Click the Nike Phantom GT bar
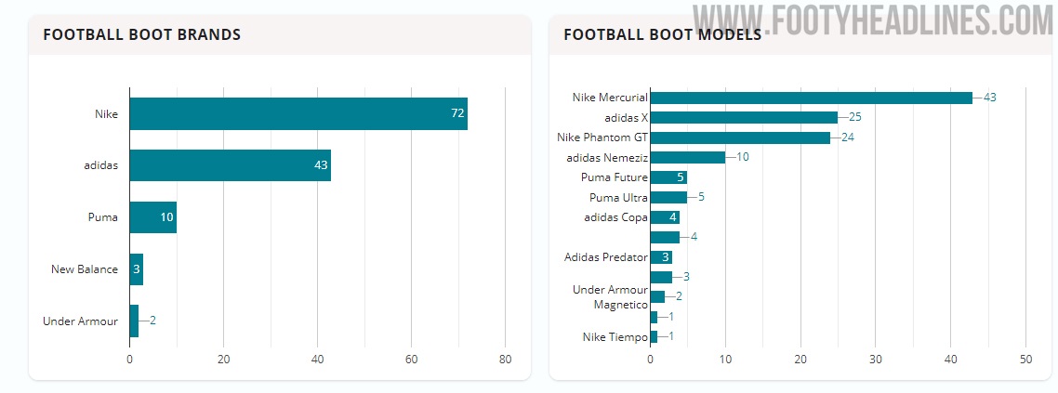 740,138
